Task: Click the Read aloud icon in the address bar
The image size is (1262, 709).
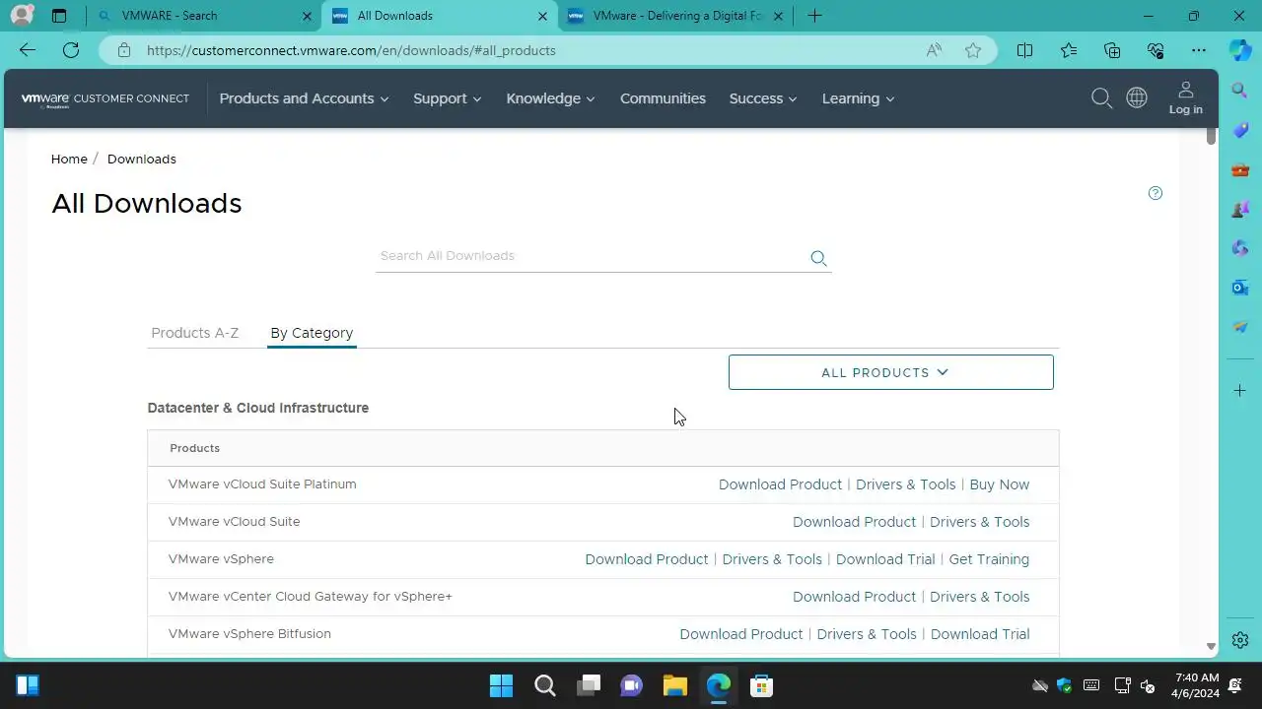Action: click(934, 50)
